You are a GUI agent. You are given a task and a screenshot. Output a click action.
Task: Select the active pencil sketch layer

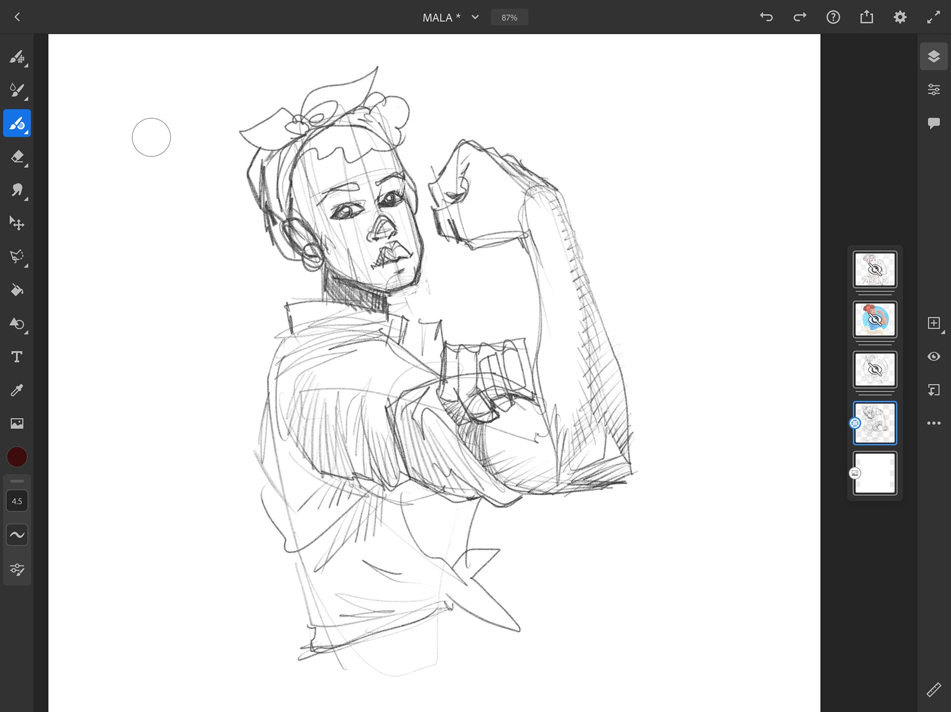coord(875,423)
